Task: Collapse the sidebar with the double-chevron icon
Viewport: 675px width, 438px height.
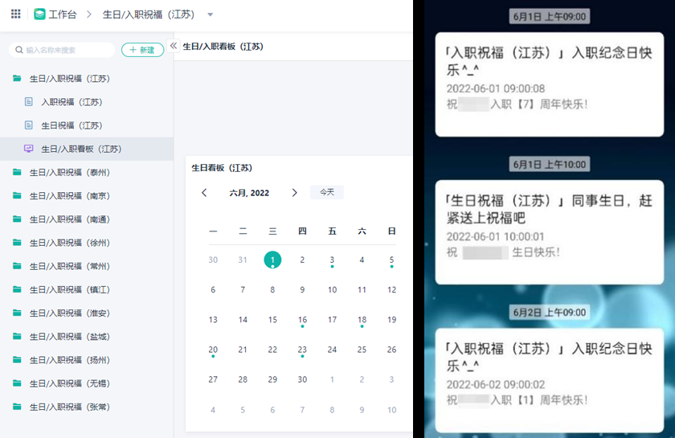Action: pos(174,46)
